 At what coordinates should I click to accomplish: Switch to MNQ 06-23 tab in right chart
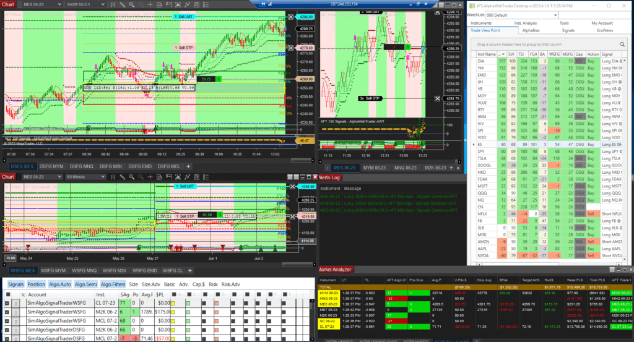coord(406,168)
